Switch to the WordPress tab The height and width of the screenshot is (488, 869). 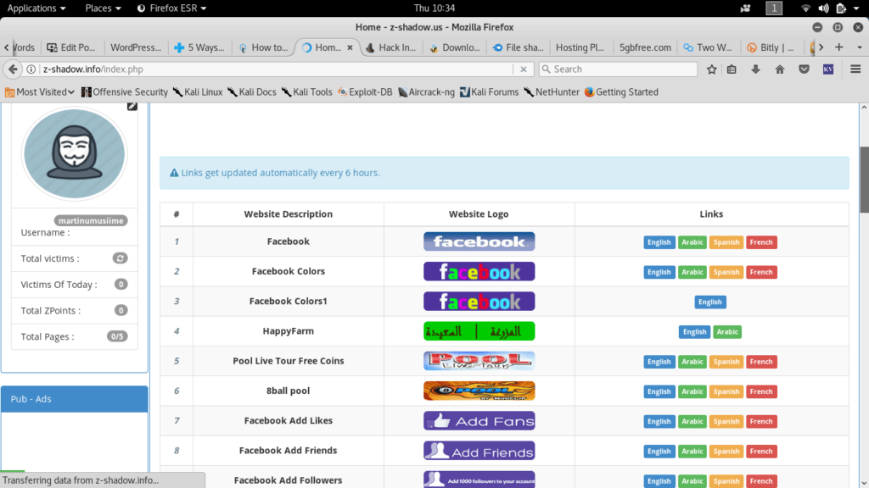click(x=136, y=47)
